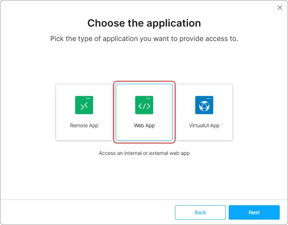This screenshot has height=225, width=288.
Task: Click the 'Access an internal or external web app' description
Action: (x=144, y=153)
